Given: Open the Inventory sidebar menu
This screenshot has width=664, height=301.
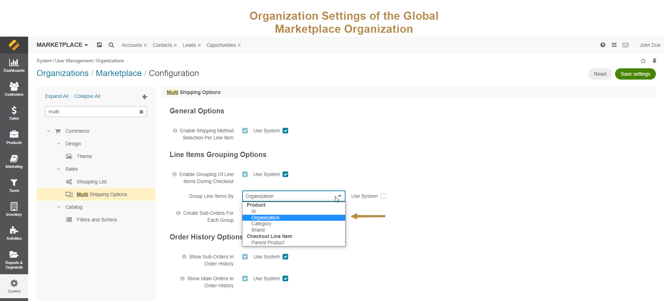Looking at the screenshot, I should [14, 209].
